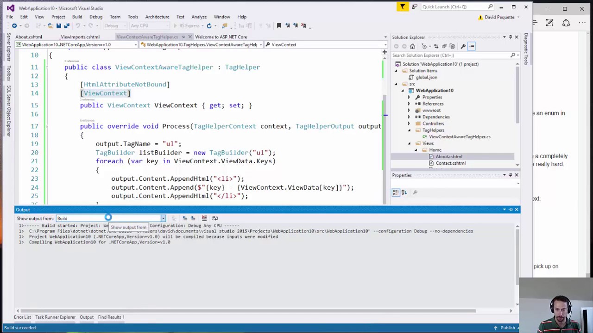
Task: Click the Home icon in Solution Explorer
Action: (x=412, y=46)
